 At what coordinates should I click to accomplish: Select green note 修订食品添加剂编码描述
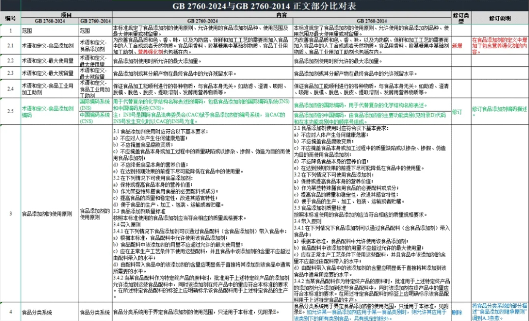499,109
